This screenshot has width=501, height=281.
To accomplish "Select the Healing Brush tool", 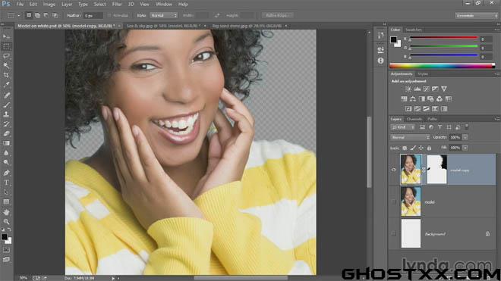I will (6, 95).
